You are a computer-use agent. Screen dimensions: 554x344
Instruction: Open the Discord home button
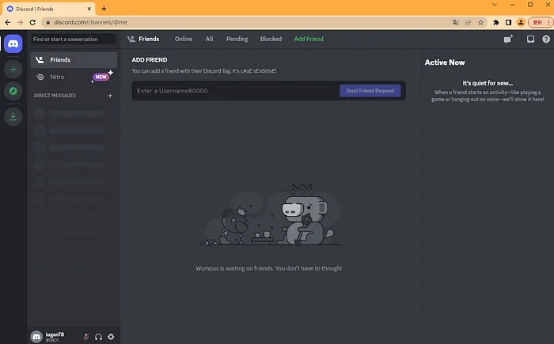coord(13,43)
